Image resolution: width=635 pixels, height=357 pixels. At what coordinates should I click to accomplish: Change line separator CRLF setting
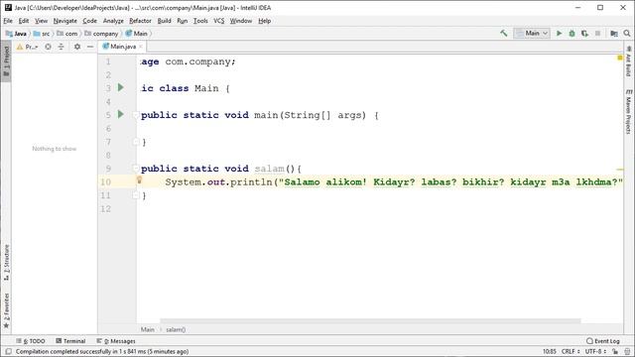click(x=571, y=351)
